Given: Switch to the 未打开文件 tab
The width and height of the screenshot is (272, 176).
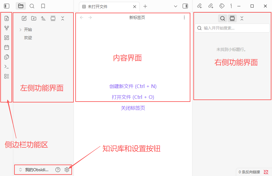Looking at the screenshot, I should (97, 7).
